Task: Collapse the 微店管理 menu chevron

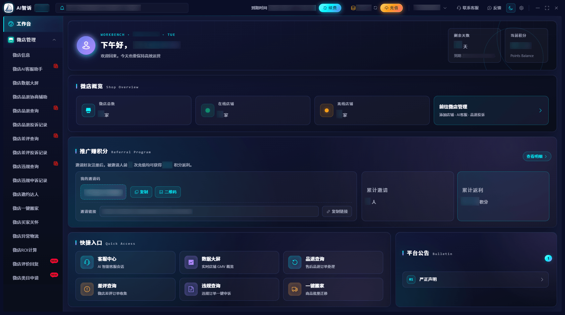Action: [x=54, y=40]
